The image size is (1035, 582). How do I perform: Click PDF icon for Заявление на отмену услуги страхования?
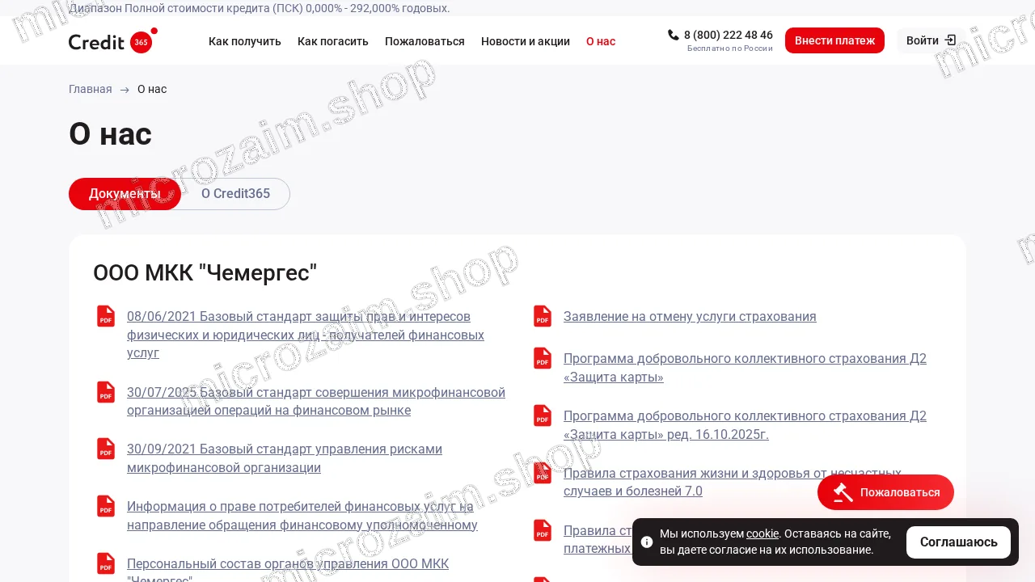coord(543,316)
